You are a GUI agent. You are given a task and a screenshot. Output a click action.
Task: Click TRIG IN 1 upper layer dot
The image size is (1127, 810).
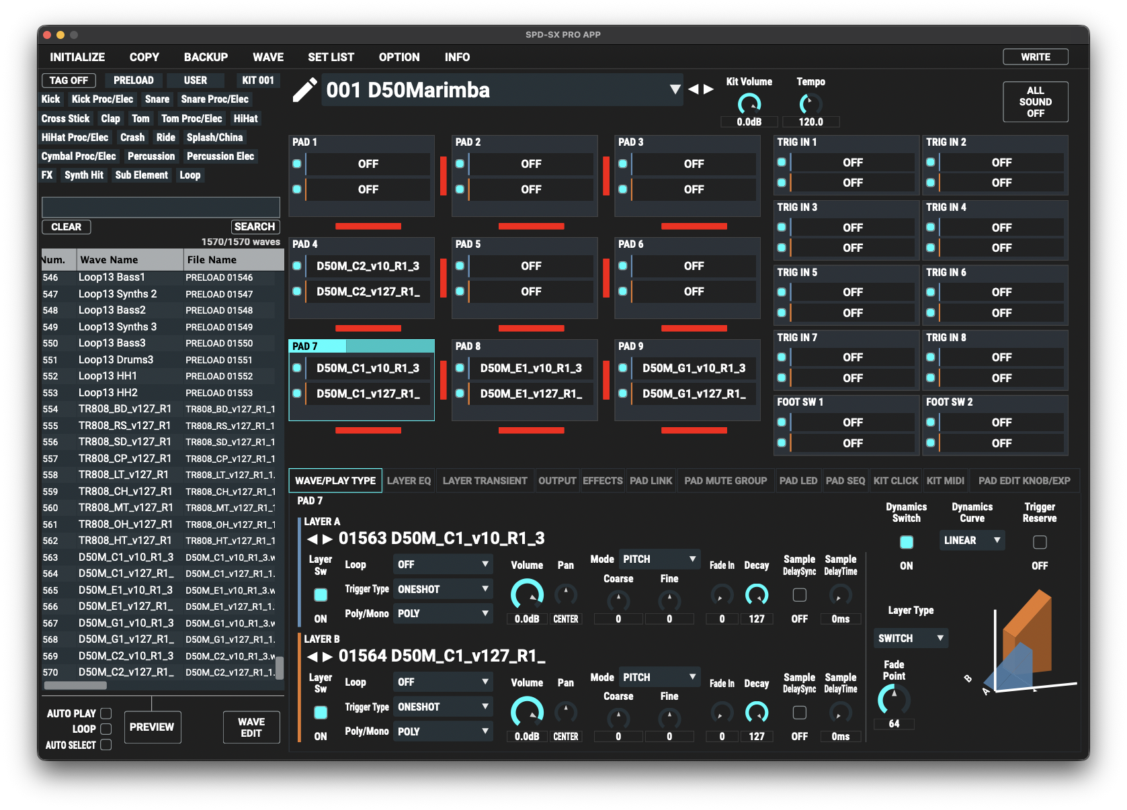(782, 163)
